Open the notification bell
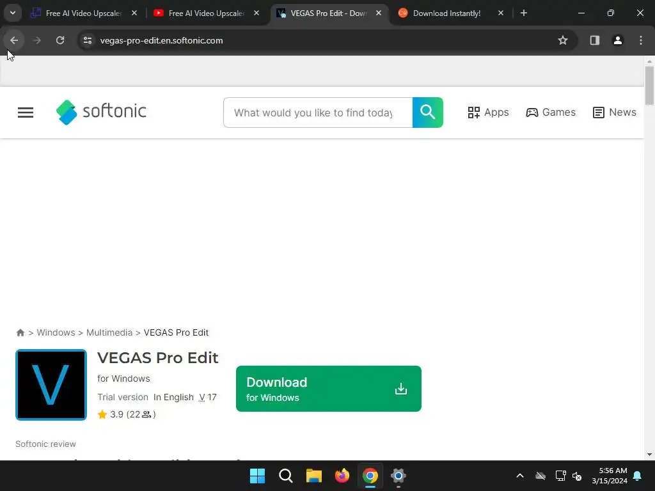Image resolution: width=655 pixels, height=491 pixels. (x=638, y=476)
